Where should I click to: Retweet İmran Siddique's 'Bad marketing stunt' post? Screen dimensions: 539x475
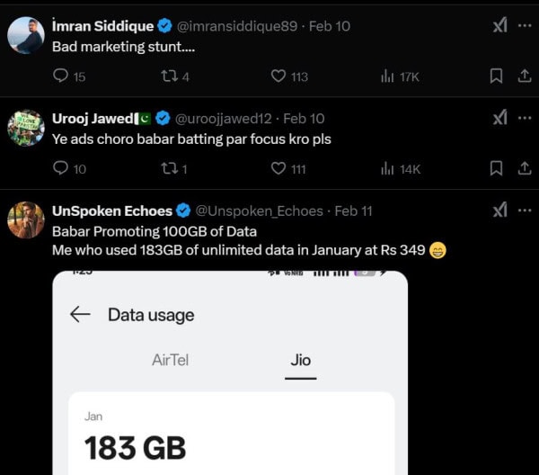pos(166,76)
